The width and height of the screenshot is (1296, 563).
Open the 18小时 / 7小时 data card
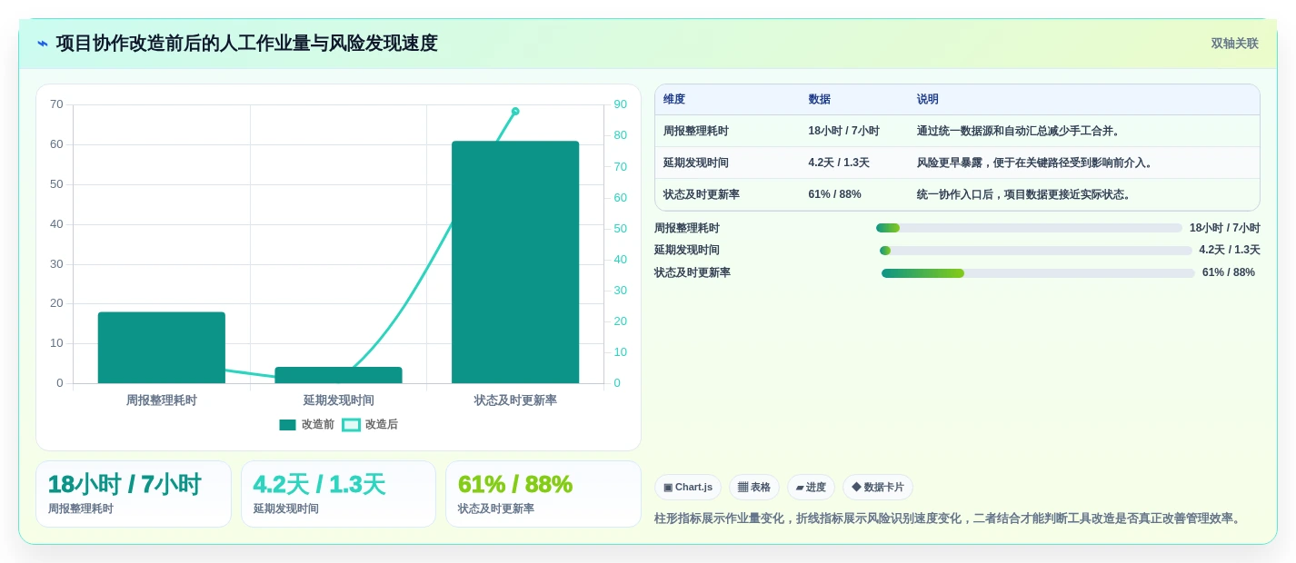[134, 494]
